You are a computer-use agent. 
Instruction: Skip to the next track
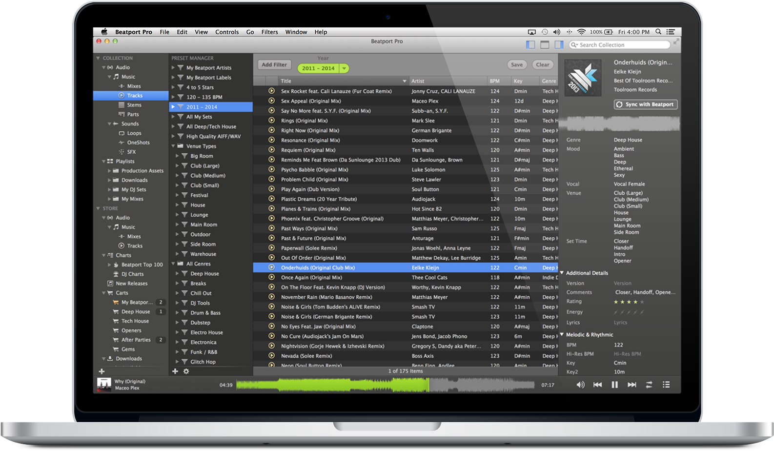point(631,385)
